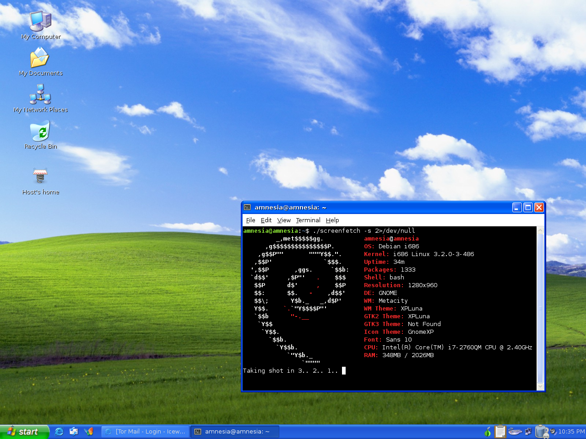Launch the web browser quick-launch icon
The image size is (586, 439).
[x=59, y=431]
